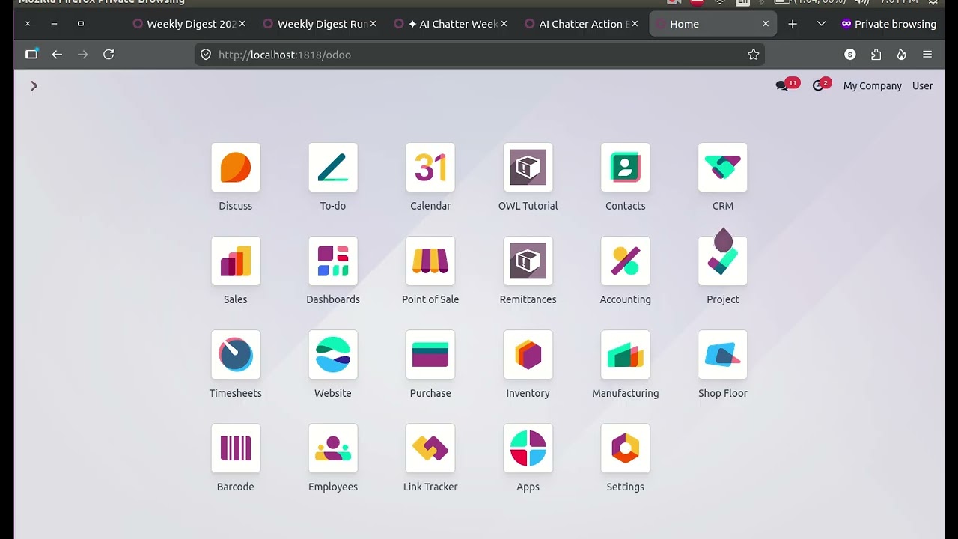Viewport: 958px width, 539px height.
Task: Open Firefox extensions puzzle icon
Action: click(876, 55)
